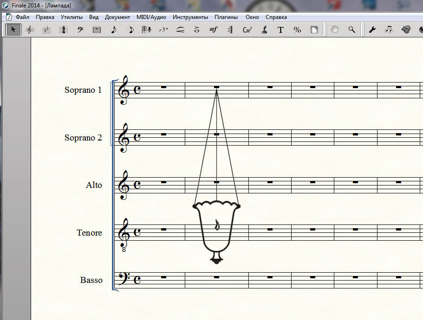Viewport: 423px width, 320px height.
Task: Choose the Chord CM7 tool
Action: [247, 30]
